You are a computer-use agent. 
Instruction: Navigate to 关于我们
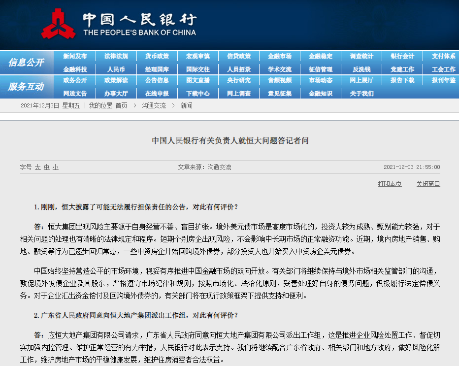(x=361, y=94)
